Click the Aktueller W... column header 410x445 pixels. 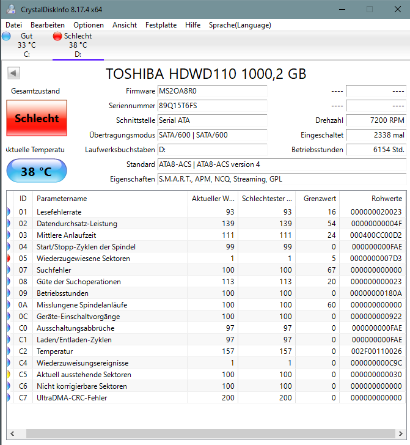click(213, 199)
